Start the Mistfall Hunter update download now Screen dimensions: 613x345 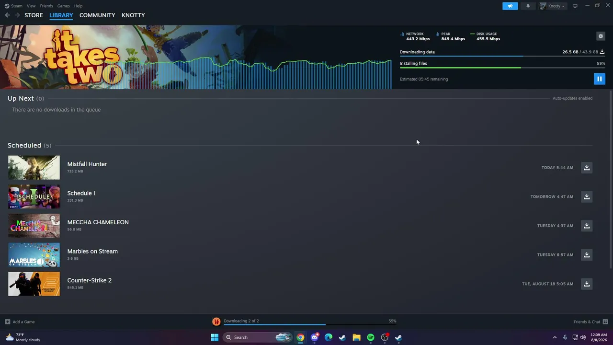[x=587, y=168]
